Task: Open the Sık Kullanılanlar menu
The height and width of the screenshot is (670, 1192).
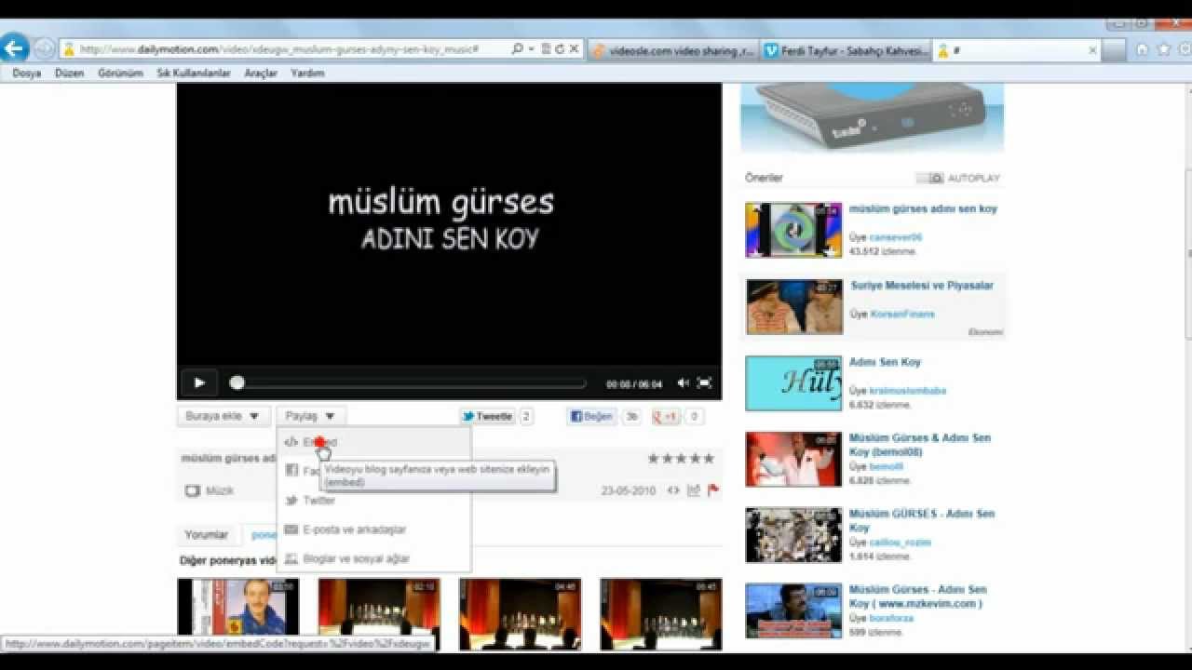Action: tap(194, 73)
